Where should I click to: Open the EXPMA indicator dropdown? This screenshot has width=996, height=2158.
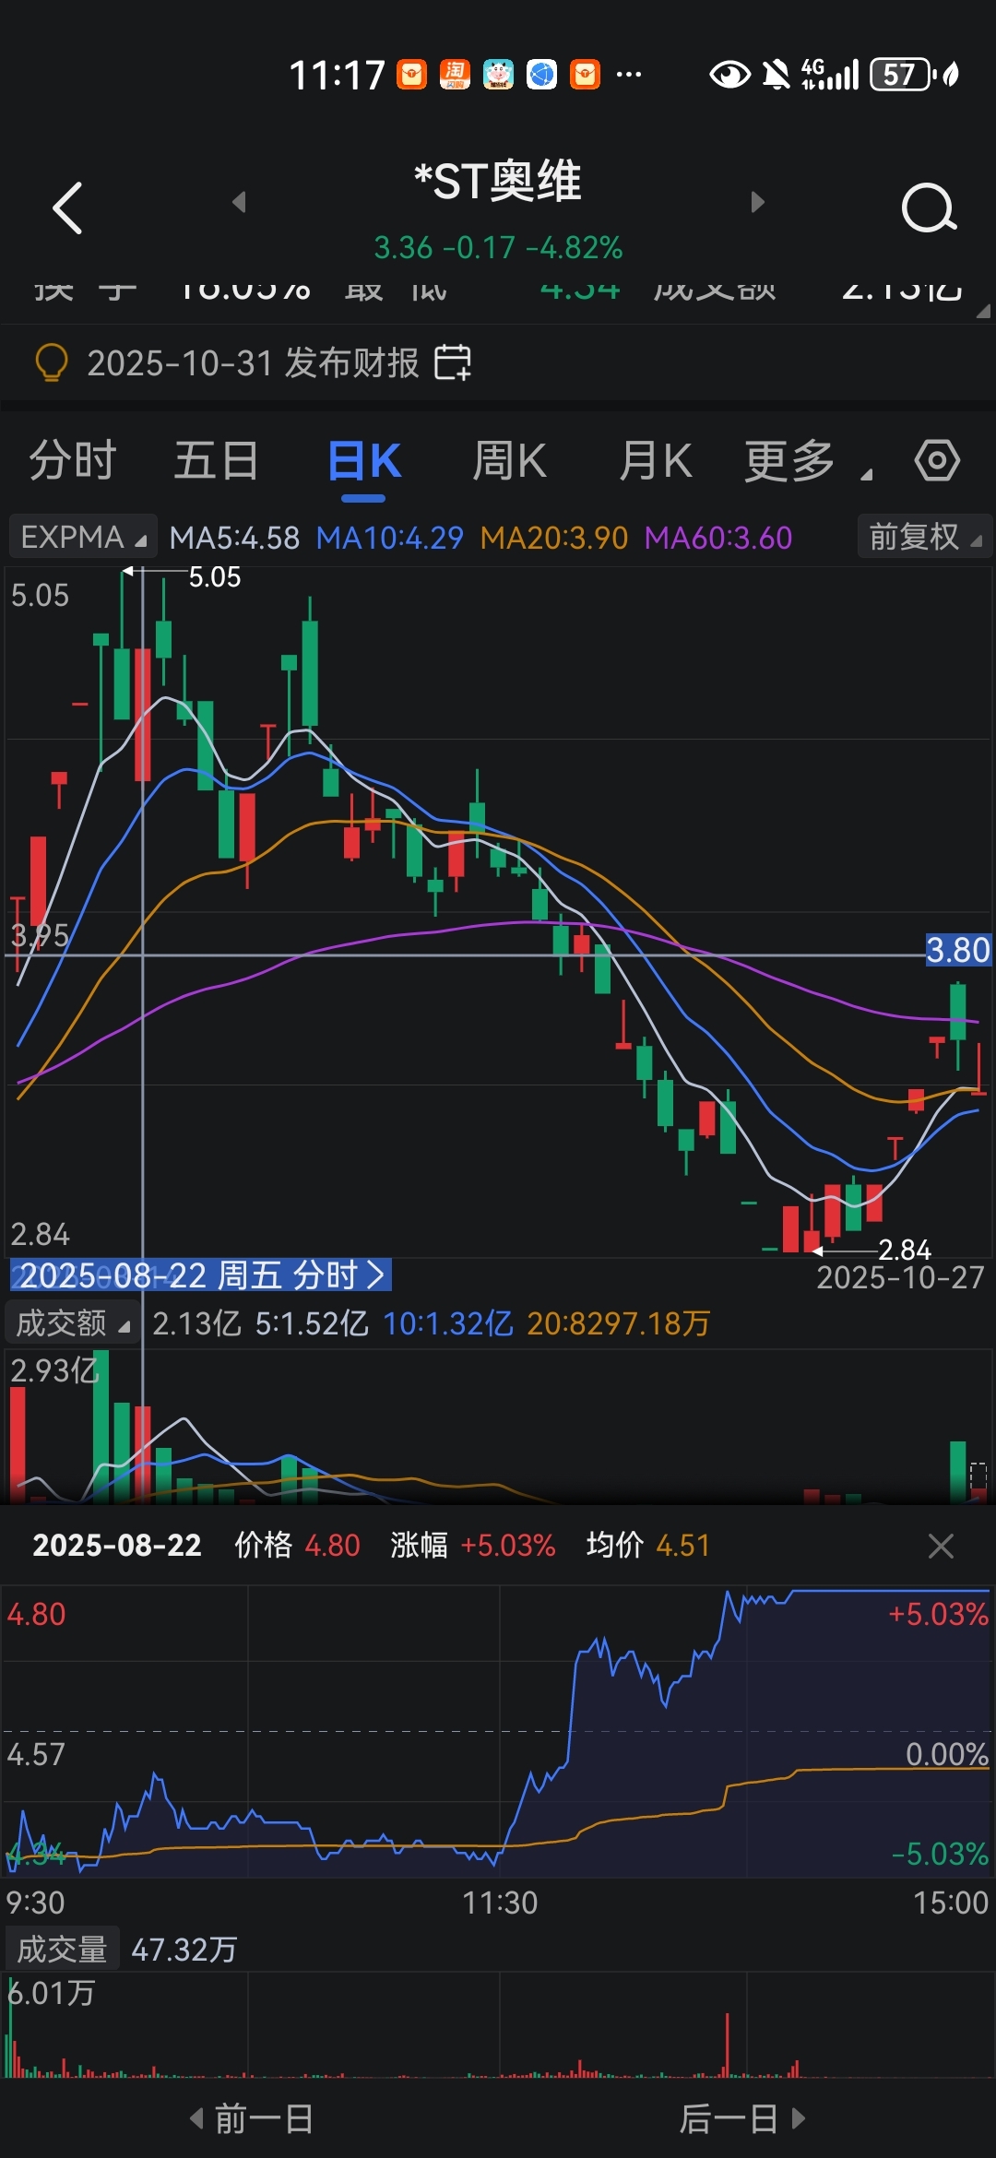[x=83, y=537]
